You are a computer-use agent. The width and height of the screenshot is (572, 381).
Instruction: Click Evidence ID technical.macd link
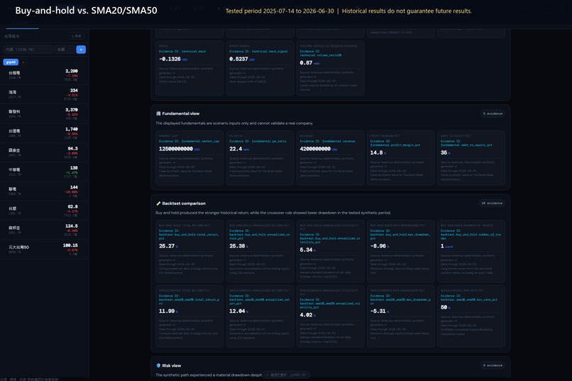click(x=182, y=51)
